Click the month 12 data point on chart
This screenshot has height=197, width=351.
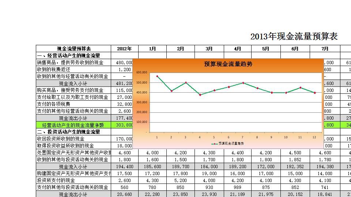coord(315,93)
